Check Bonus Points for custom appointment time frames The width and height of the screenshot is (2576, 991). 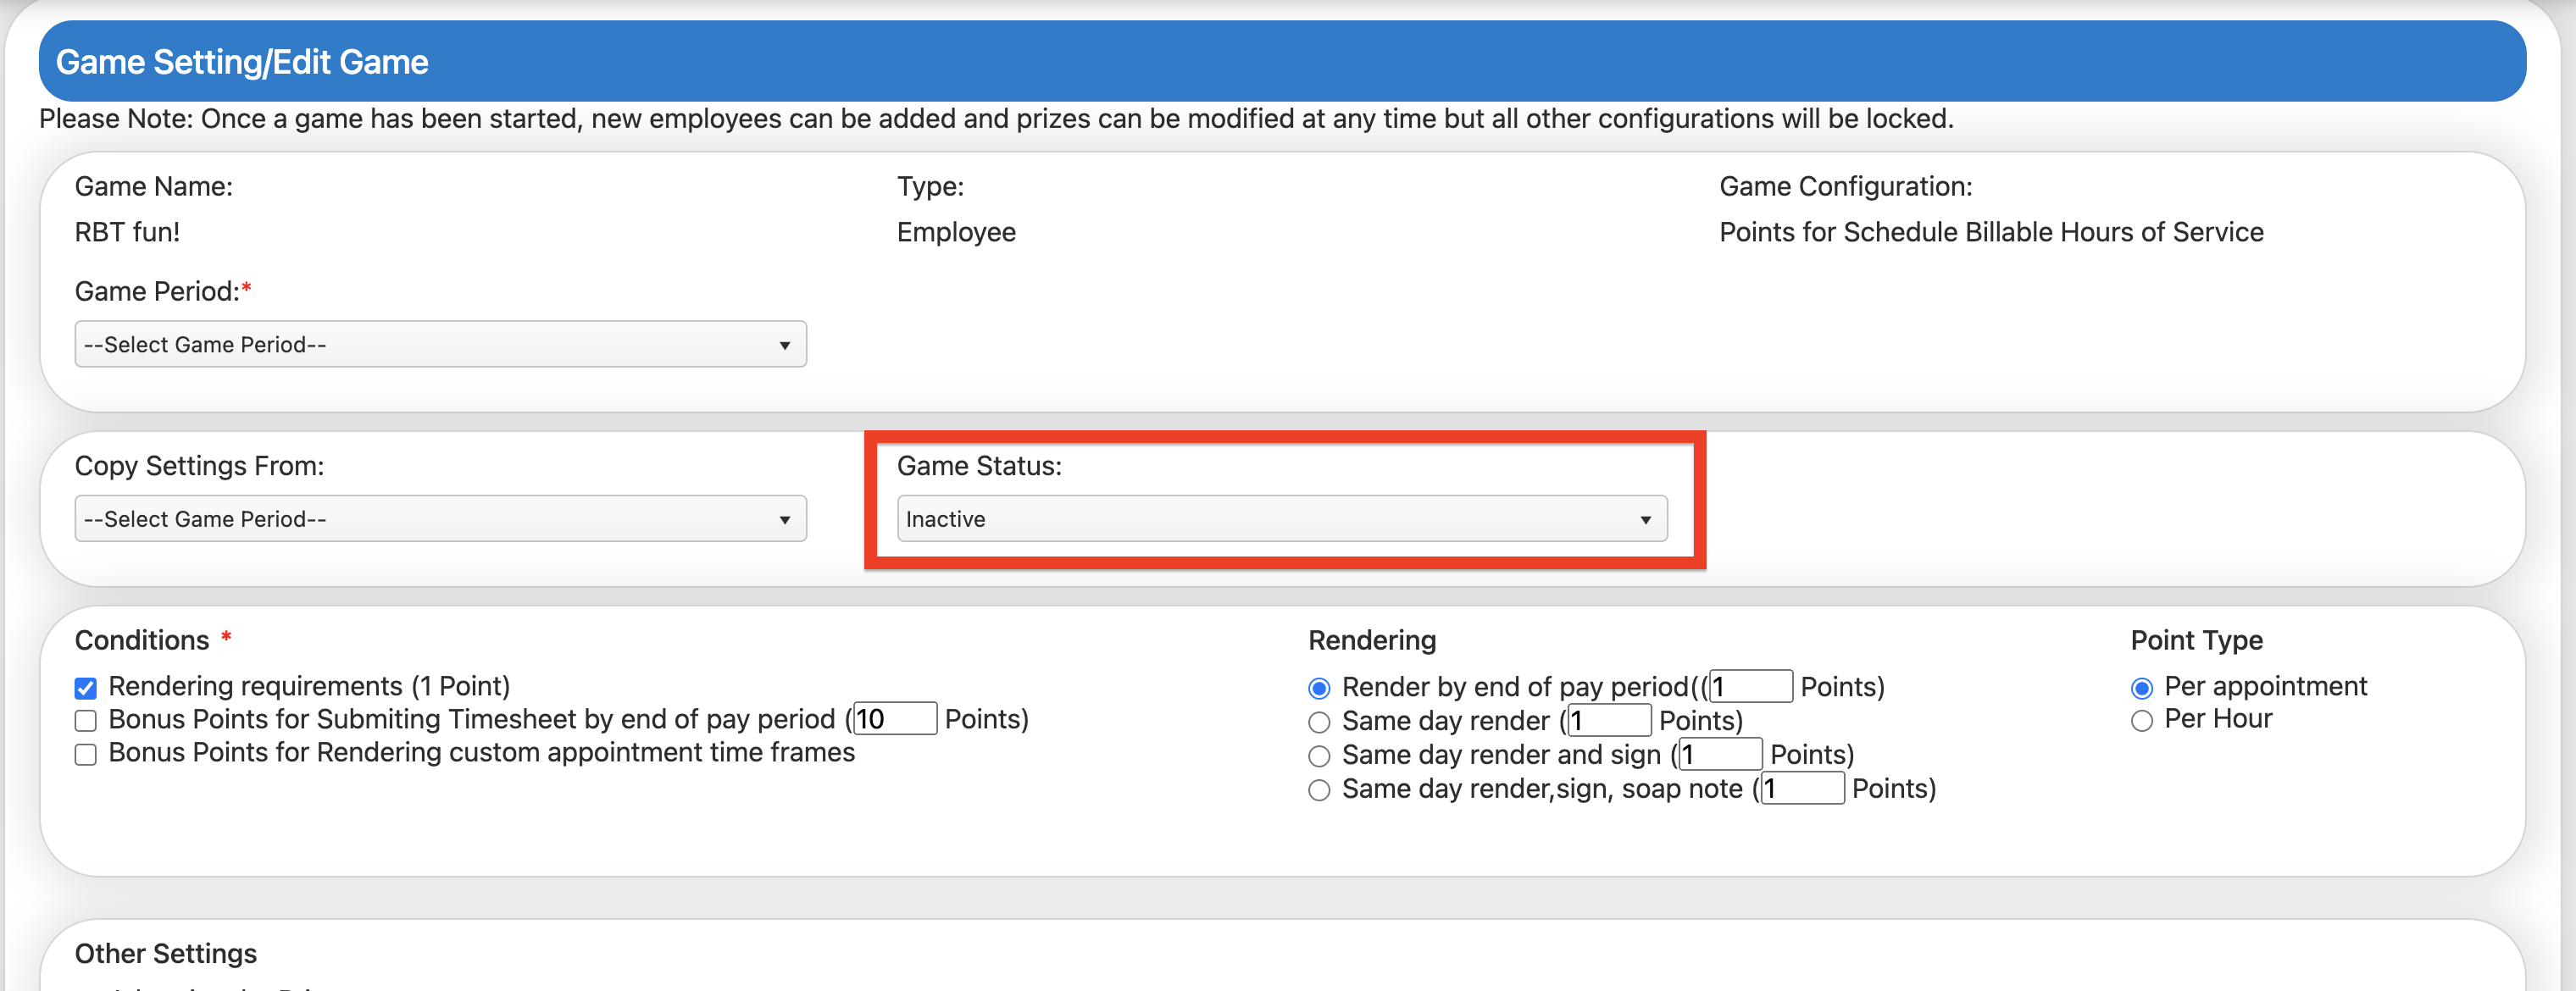(x=86, y=754)
